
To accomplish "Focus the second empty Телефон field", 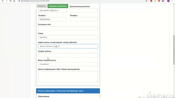I will pyautogui.click(x=84, y=19).
